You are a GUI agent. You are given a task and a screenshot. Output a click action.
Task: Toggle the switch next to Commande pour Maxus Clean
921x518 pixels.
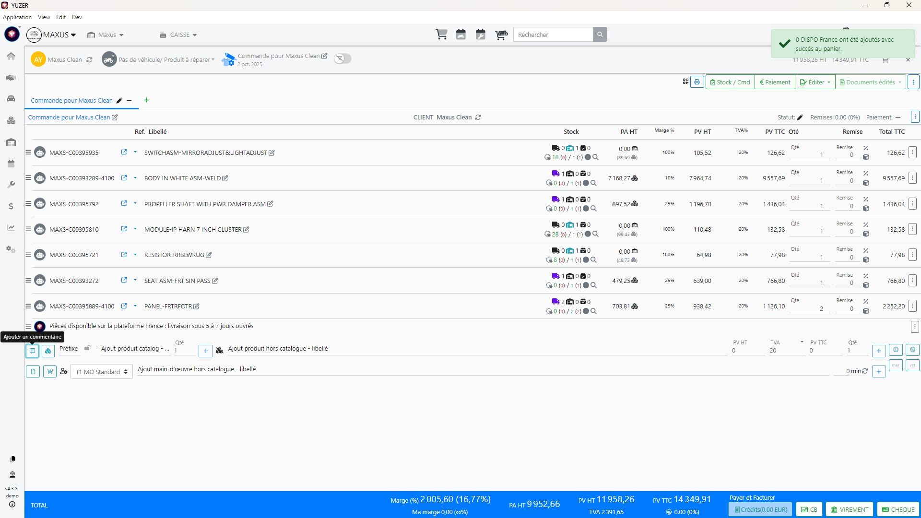pos(342,59)
